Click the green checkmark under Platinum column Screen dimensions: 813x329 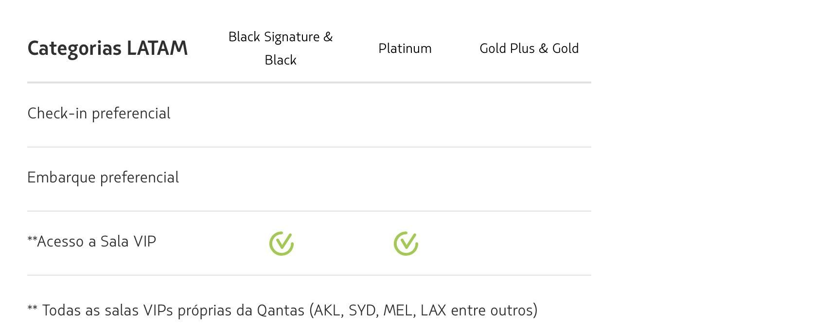tap(406, 243)
